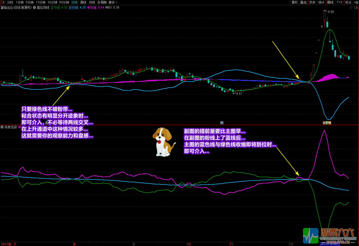The image size is (359, 246).
Task: Toggle the left sidebar panel icon
Action: tap(3, 2)
